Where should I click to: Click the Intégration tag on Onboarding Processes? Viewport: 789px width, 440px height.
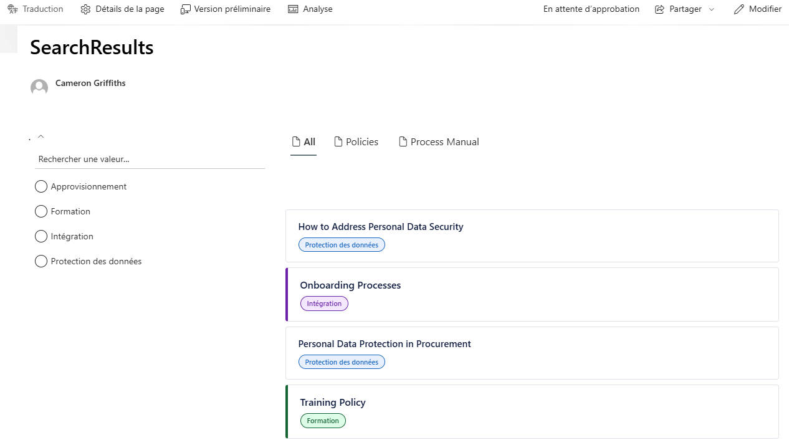point(324,304)
